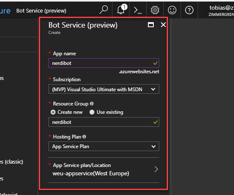Click the Azure logo text
Image resolution: width=234 pixels, height=195 pixels.
tap(5, 11)
